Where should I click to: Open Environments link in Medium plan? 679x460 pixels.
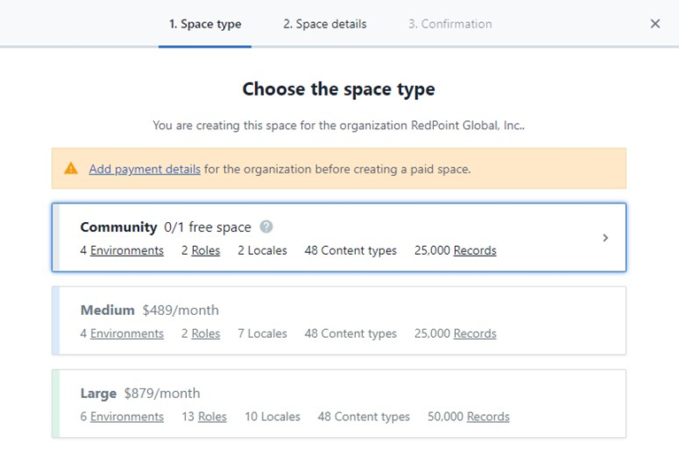[x=127, y=333]
